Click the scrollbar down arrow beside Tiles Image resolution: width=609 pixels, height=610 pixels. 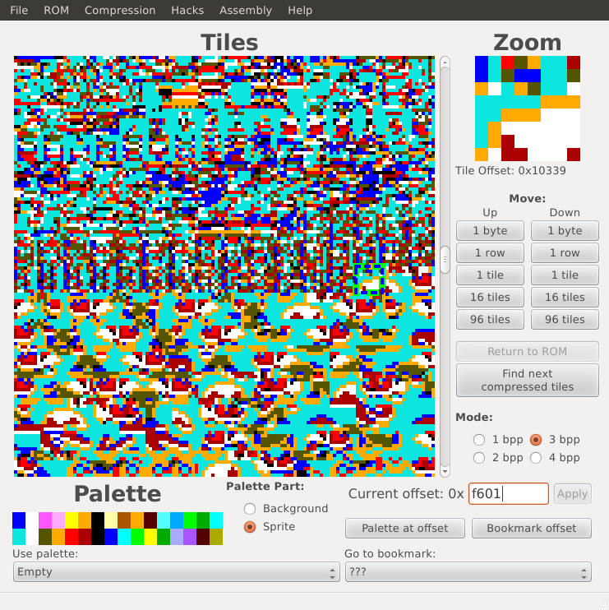point(445,471)
